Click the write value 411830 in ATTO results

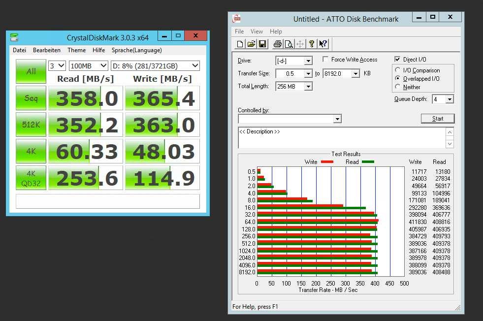(x=418, y=222)
